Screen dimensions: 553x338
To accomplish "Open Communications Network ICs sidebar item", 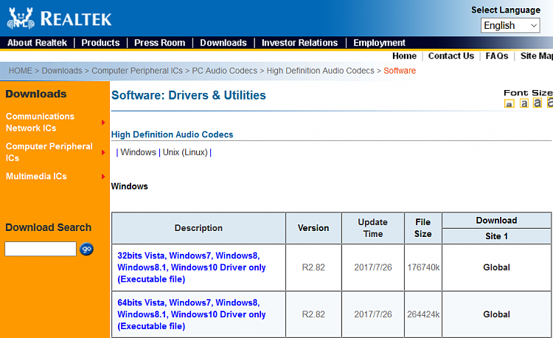I will [41, 122].
